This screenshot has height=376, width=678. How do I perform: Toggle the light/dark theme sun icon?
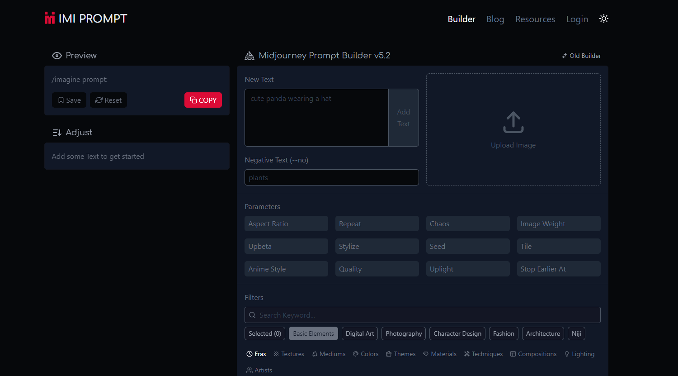[x=603, y=19]
